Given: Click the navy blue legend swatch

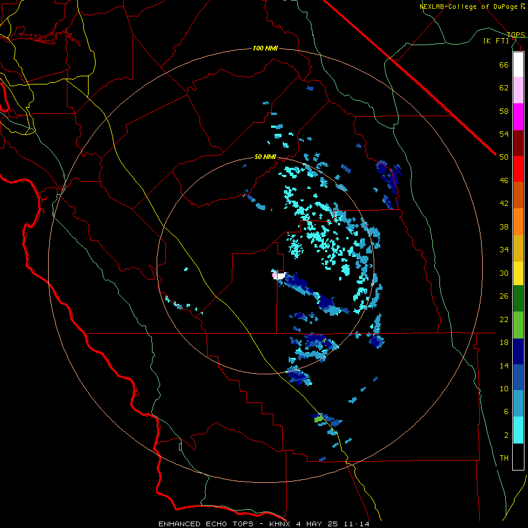Looking at the screenshot, I should [518, 351].
